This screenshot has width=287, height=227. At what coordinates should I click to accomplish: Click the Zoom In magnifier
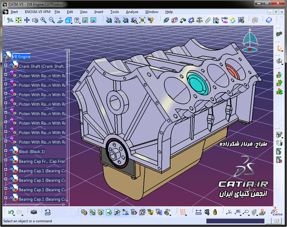[x=44, y=20]
